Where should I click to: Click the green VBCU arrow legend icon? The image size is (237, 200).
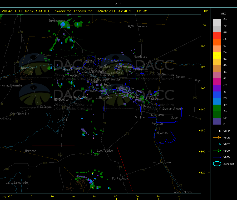tap(217, 151)
